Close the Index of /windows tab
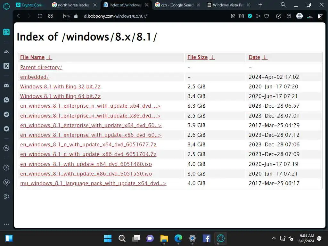This screenshot has width=328, height=246. coord(147,5)
